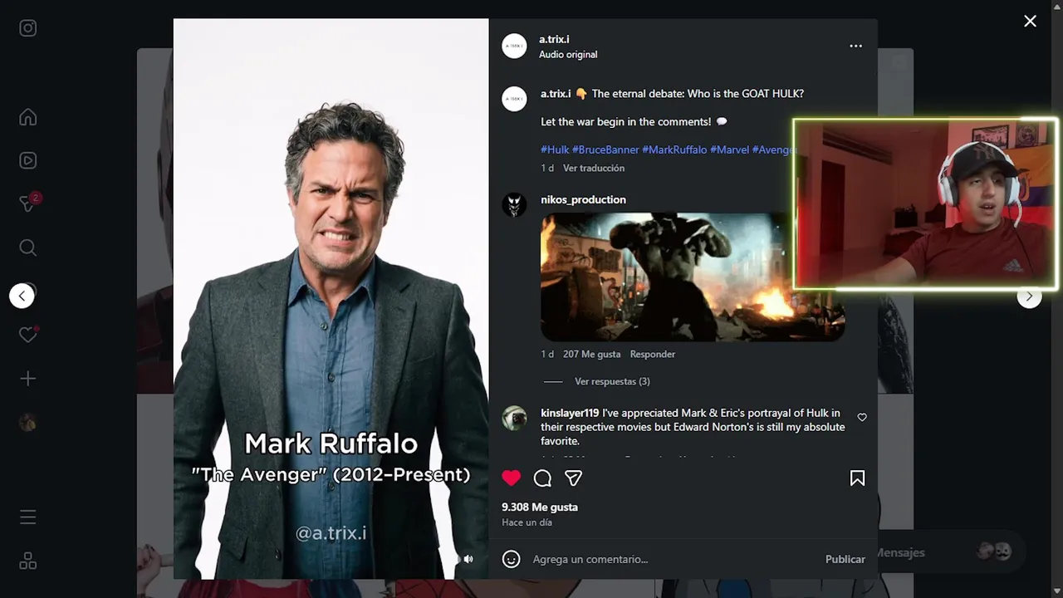This screenshot has height=598, width=1063.
Task: Open the Notifications heart icon in sidebar
Action: [28, 335]
